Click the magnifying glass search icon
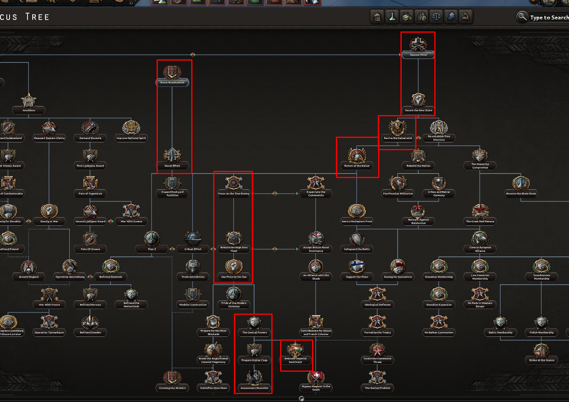 click(522, 17)
